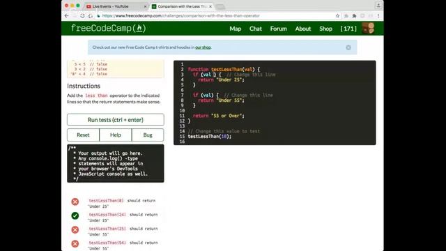
Task: Click the freeCodeCamp logo
Action: coord(109,28)
